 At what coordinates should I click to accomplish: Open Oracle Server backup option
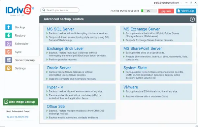[x=80, y=73]
